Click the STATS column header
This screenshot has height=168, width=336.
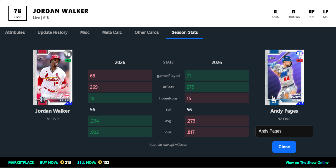click(x=168, y=62)
